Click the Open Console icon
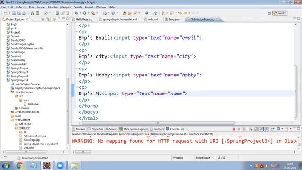 (286, 129)
